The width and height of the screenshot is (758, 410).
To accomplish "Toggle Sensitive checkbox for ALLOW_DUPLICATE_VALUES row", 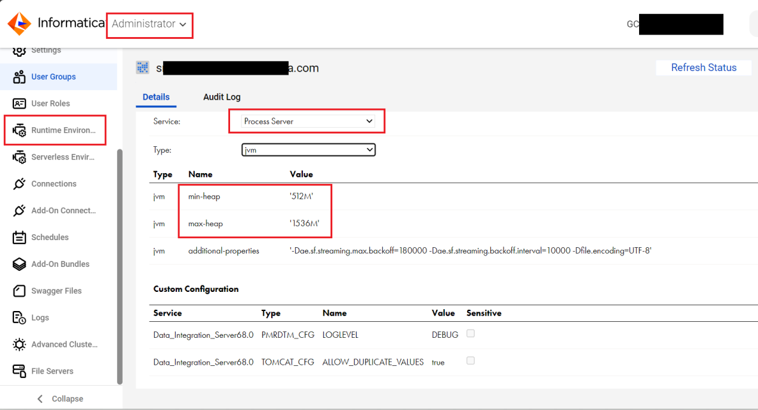I will pyautogui.click(x=470, y=361).
